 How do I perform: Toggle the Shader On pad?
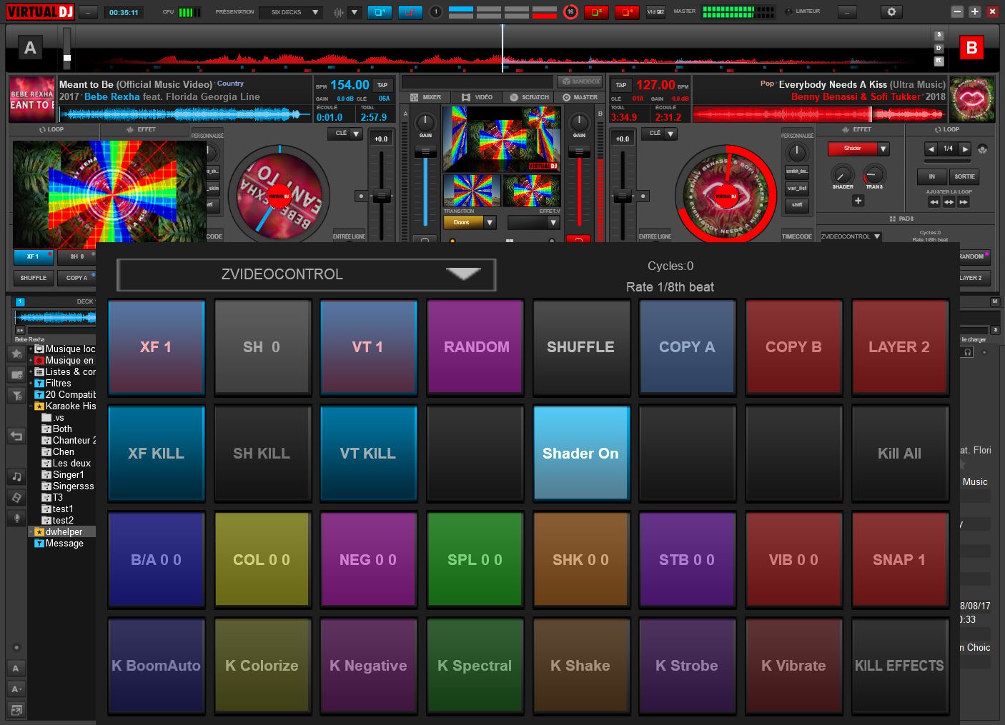coord(580,453)
